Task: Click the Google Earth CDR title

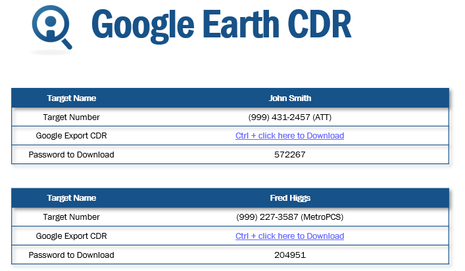Action: pyautogui.click(x=221, y=26)
